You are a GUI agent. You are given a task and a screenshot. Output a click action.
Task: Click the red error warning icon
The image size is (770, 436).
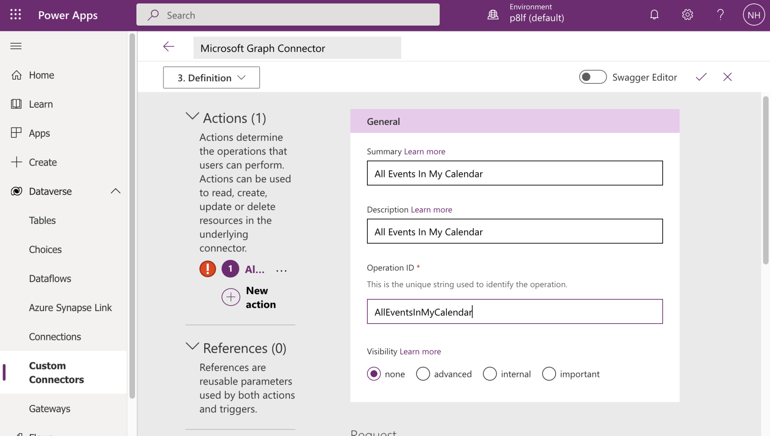tap(208, 269)
